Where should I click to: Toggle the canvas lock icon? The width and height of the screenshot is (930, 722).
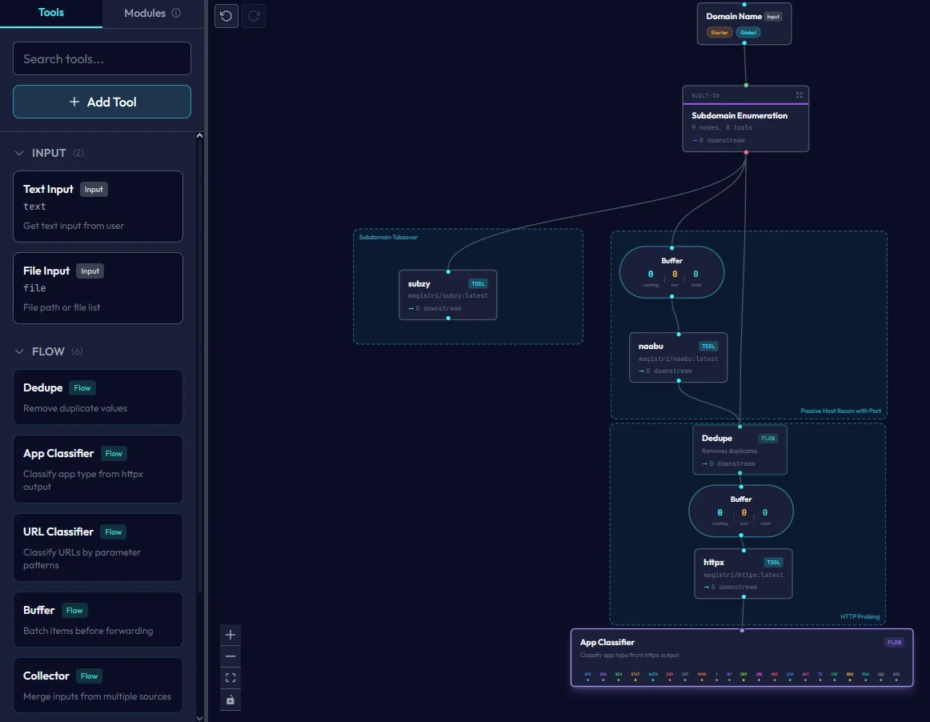click(x=230, y=700)
